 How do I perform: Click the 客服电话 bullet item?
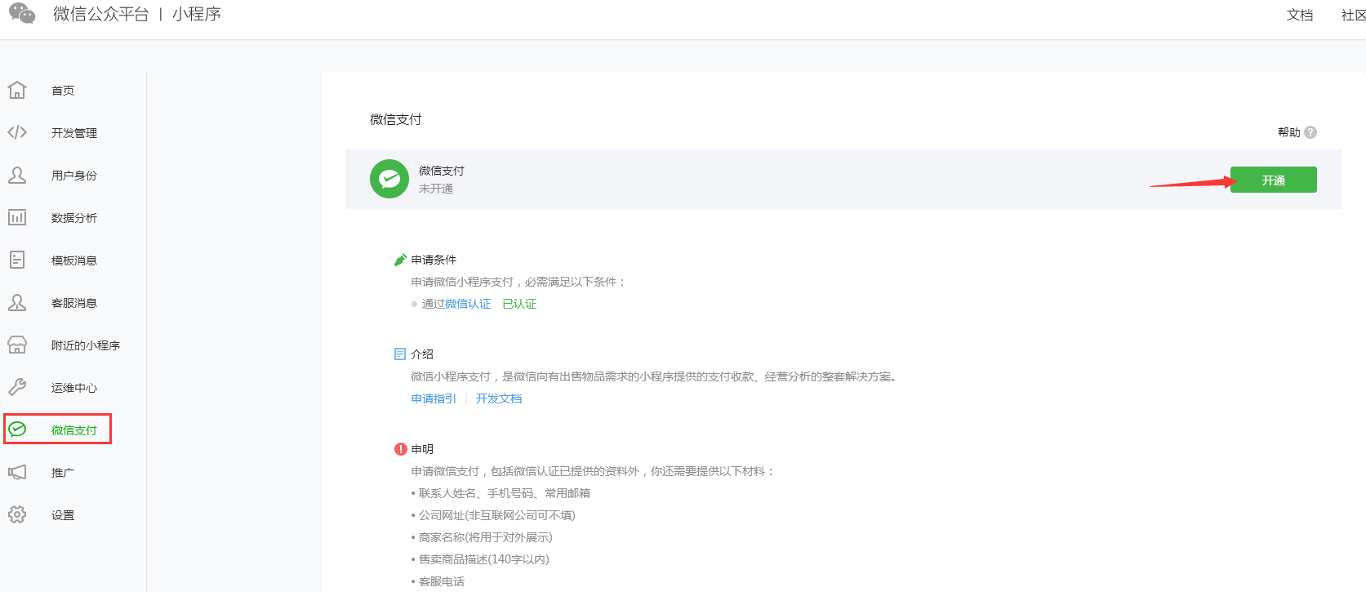tap(442, 581)
